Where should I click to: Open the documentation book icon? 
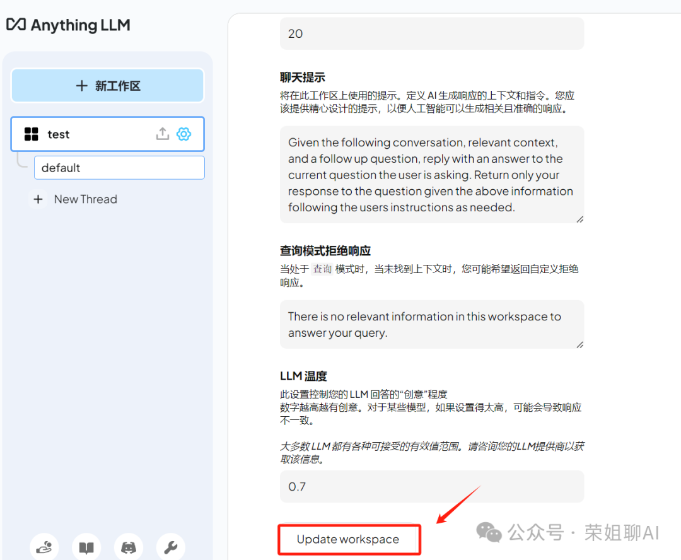tap(86, 547)
